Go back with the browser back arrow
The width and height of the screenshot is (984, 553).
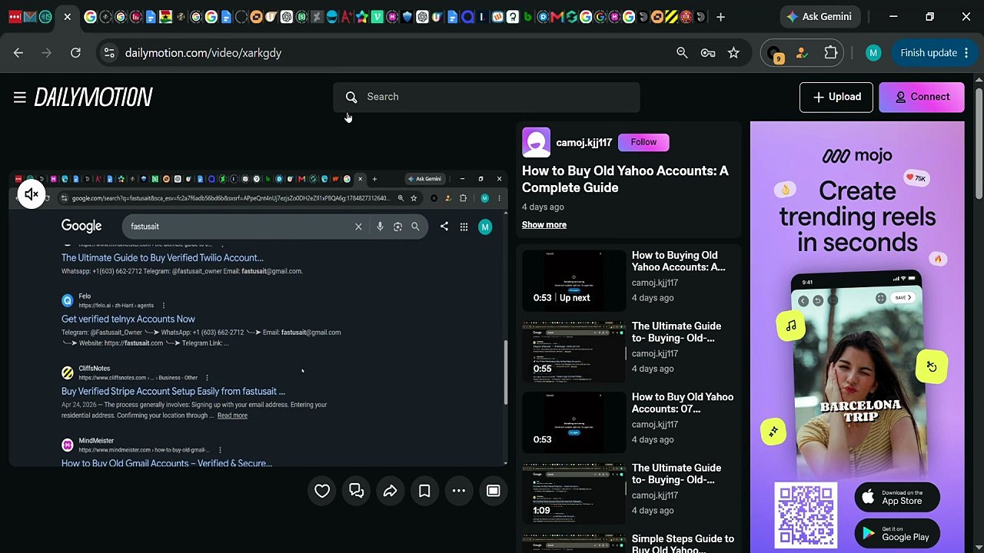coord(18,53)
